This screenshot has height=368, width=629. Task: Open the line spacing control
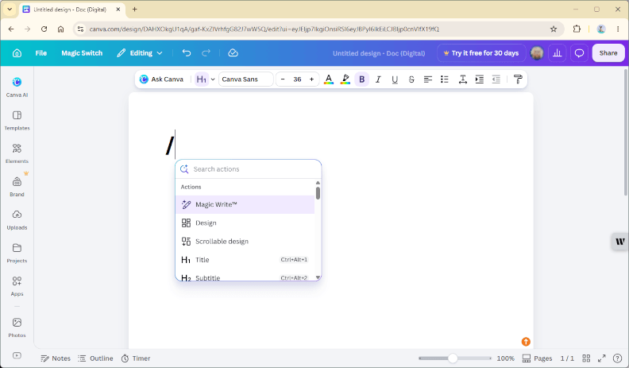462,79
